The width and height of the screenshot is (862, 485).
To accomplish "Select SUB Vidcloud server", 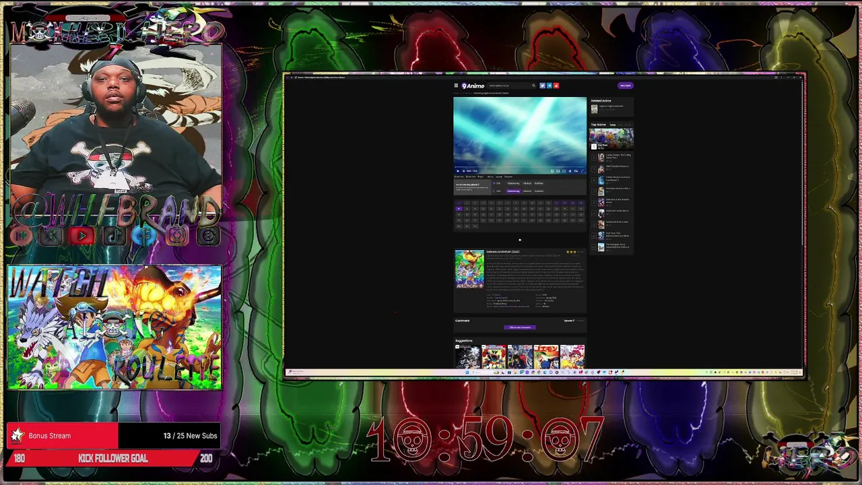I will coord(527,183).
